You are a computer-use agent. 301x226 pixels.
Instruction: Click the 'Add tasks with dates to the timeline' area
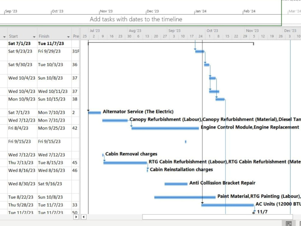pos(136,19)
